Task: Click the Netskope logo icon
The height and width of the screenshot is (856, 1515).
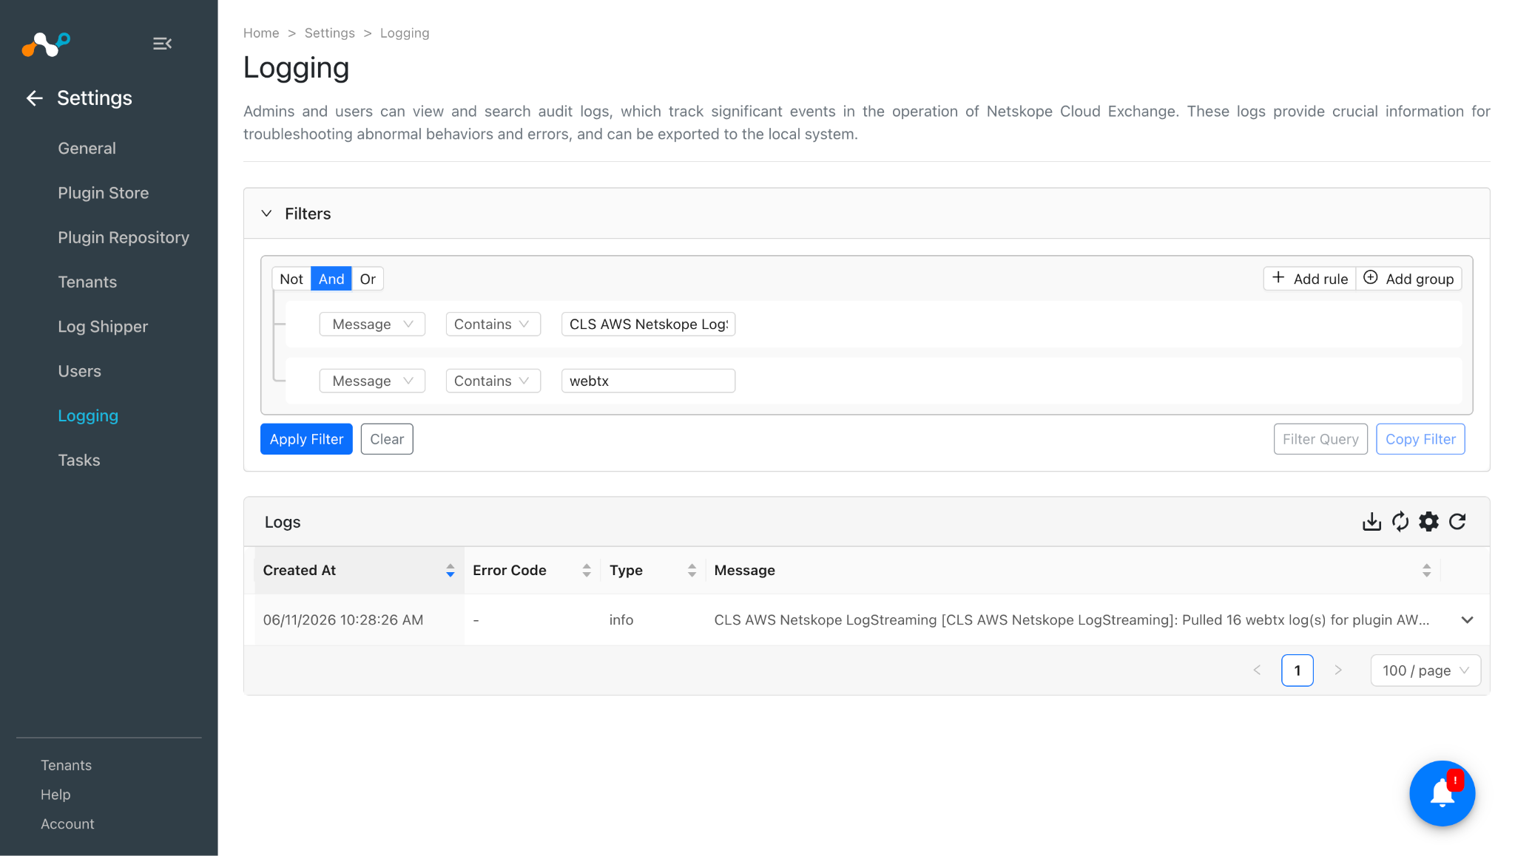Action: [46, 44]
